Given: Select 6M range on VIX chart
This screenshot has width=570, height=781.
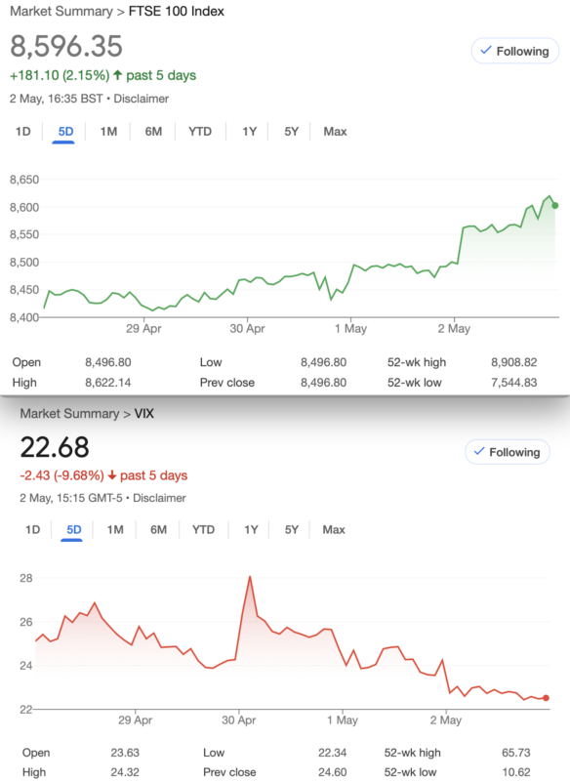Looking at the screenshot, I should pyautogui.click(x=158, y=529).
